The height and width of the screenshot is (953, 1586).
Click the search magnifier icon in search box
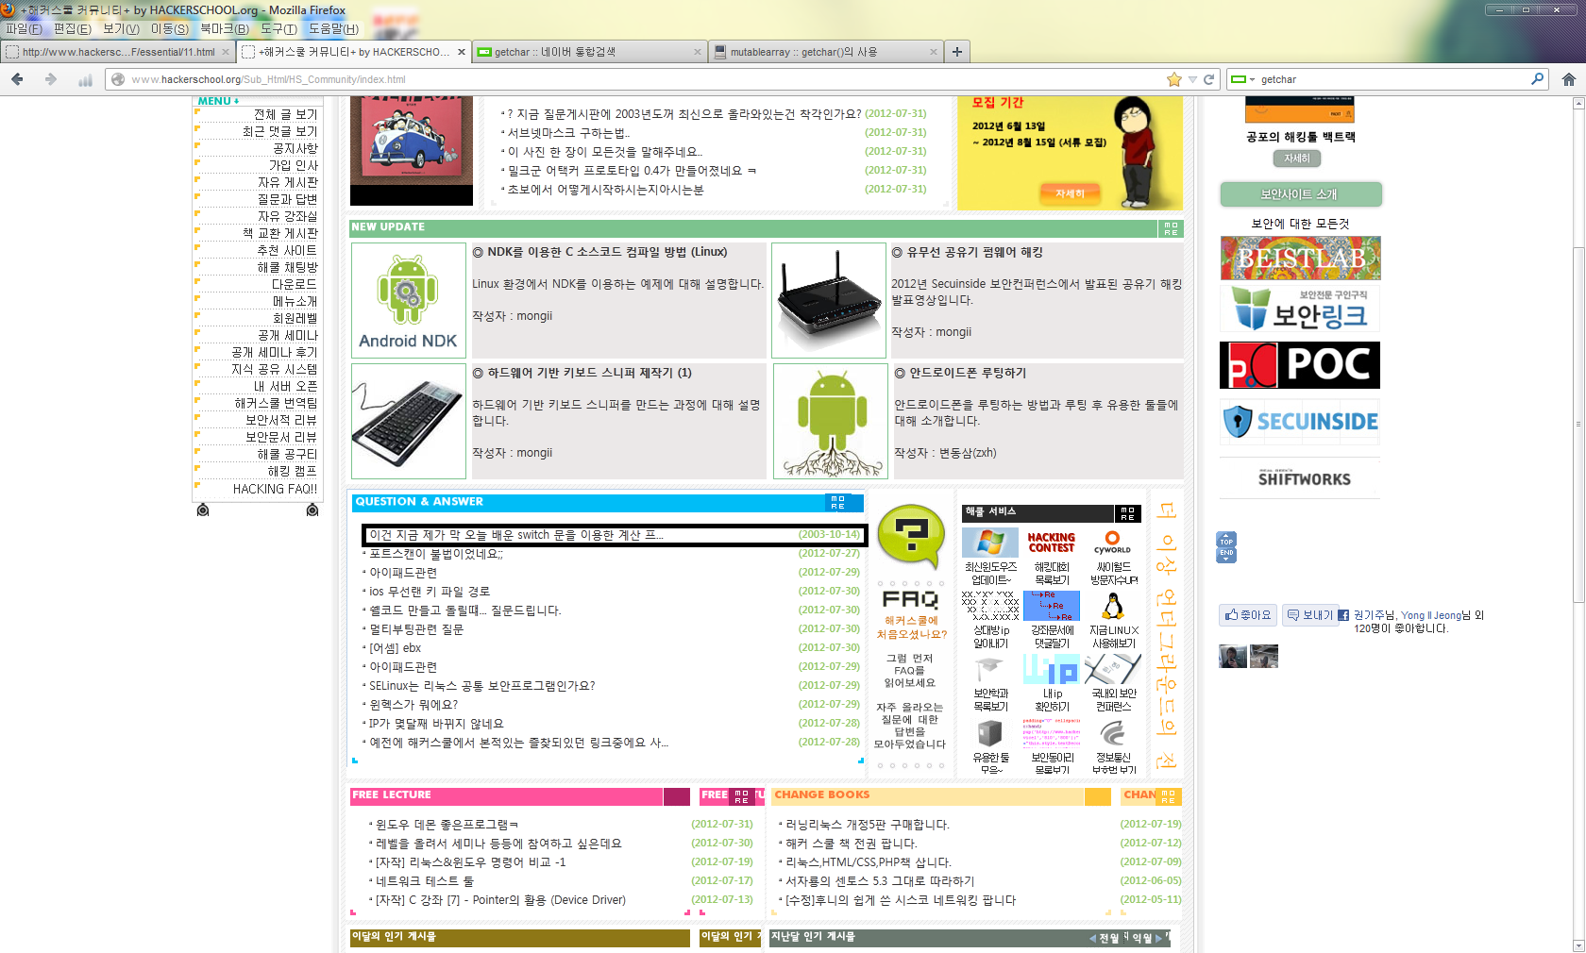(x=1537, y=79)
